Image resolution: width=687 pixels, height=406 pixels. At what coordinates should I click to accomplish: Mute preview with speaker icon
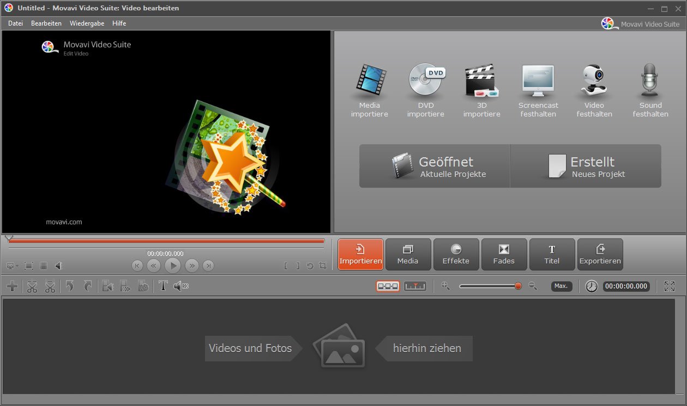point(58,266)
